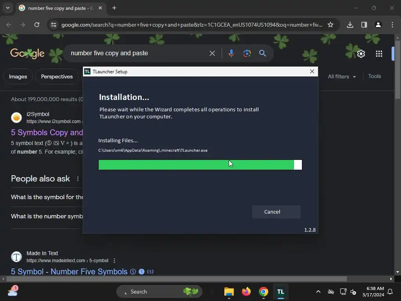Viewport: 401px width, 301px height.
Task: Open notifications bell in taskbar
Action: pos(390,292)
